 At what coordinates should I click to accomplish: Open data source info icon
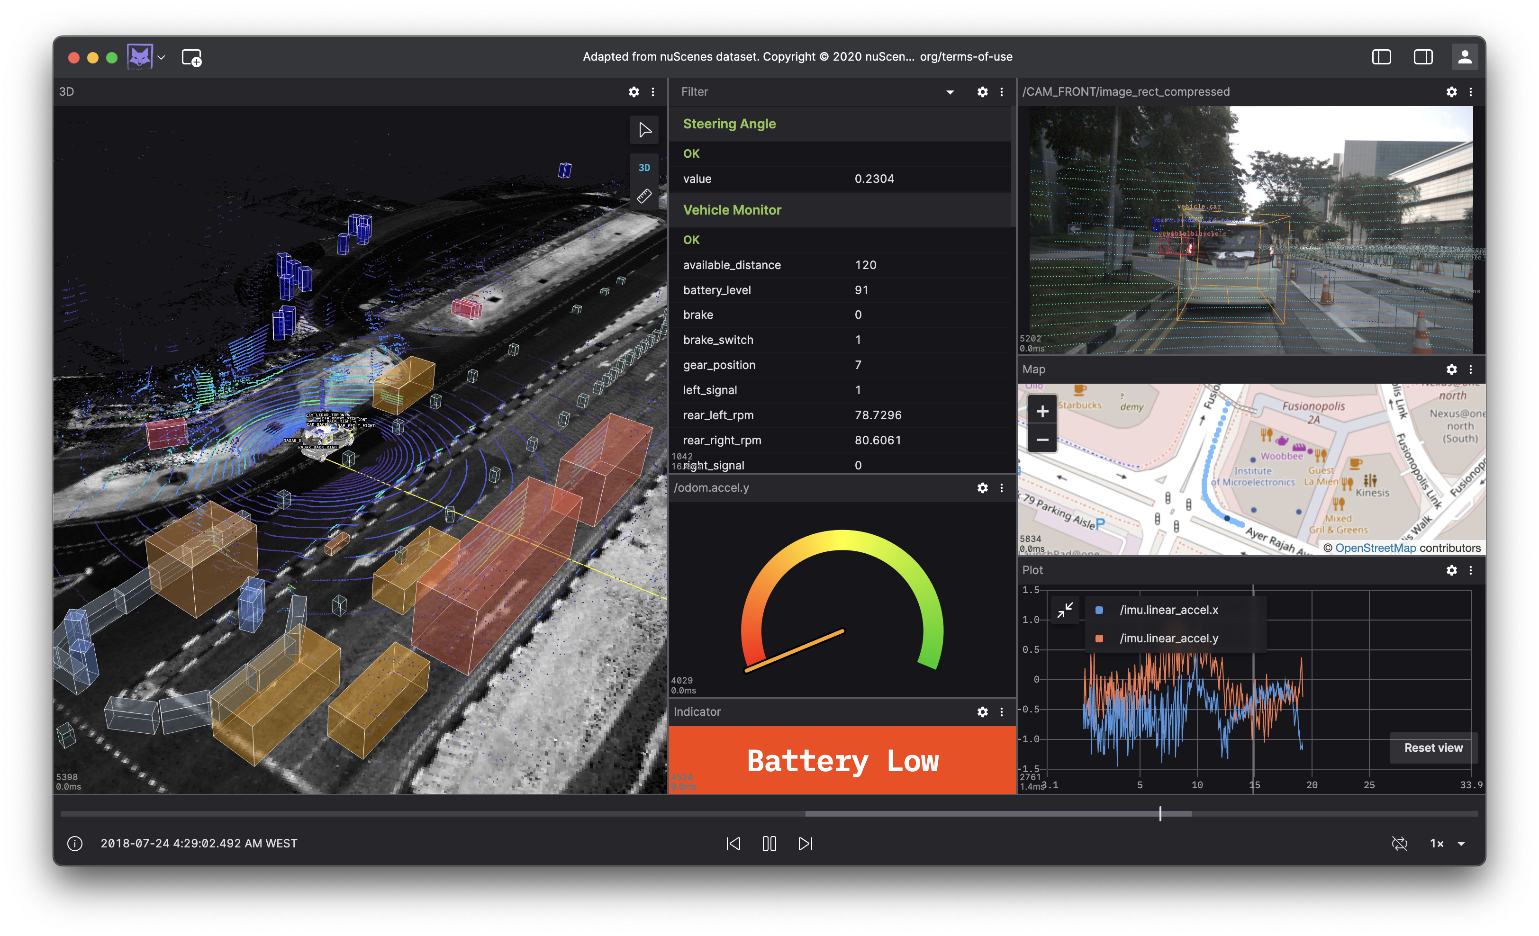click(74, 844)
